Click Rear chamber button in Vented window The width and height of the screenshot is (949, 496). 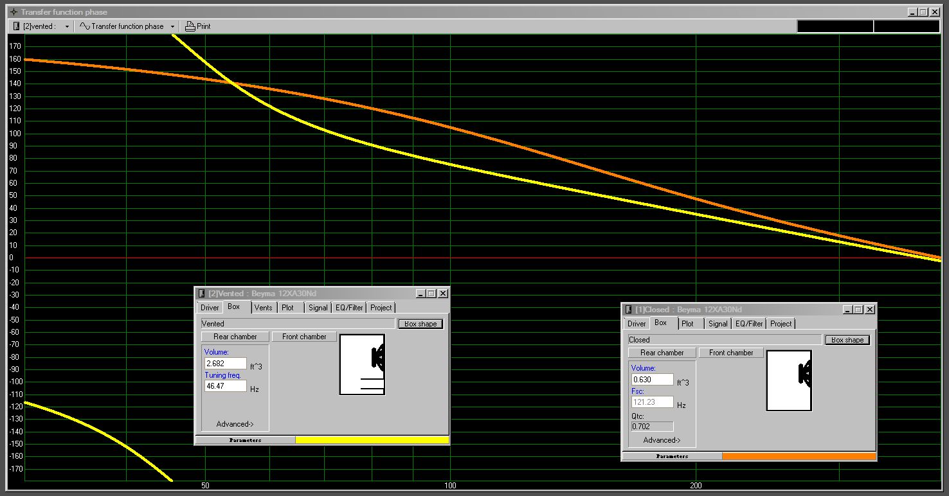235,337
